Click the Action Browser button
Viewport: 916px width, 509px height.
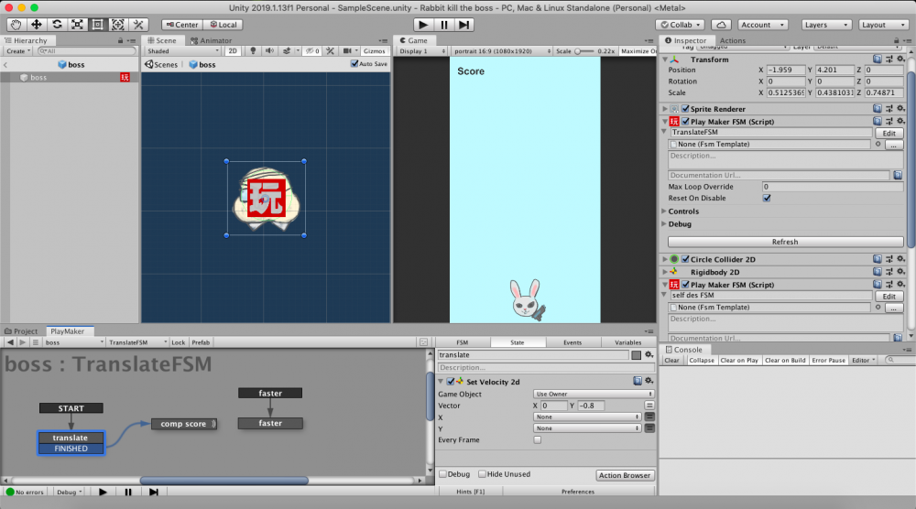click(624, 475)
